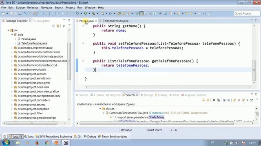Click Show Next Match arrow in Search view

click(x=203, y=100)
